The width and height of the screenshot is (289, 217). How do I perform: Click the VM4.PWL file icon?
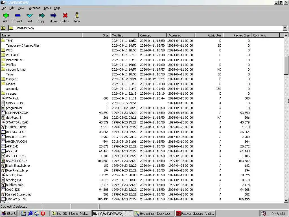[x=3, y=98]
